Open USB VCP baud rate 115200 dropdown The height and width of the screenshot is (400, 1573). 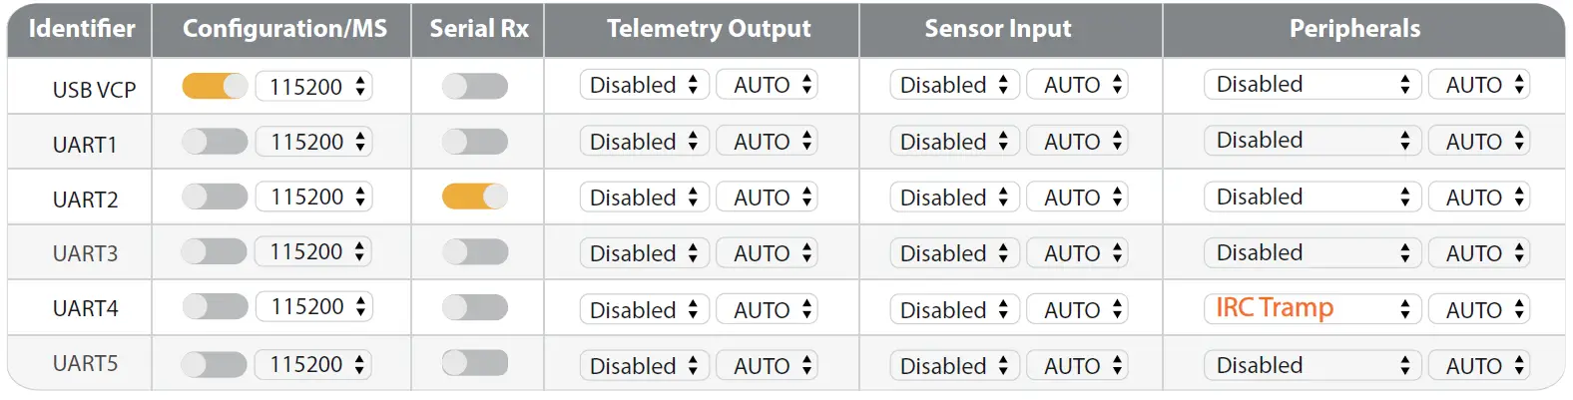pos(313,87)
